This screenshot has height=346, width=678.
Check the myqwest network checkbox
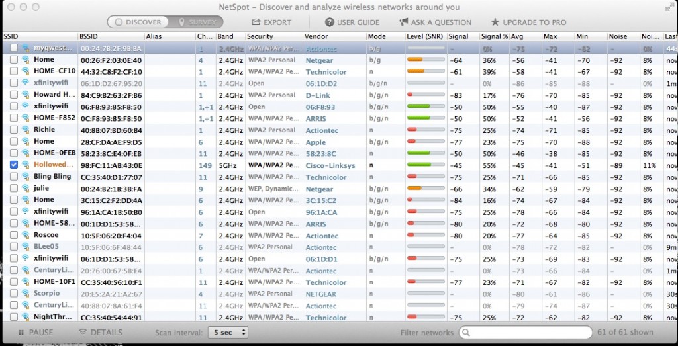click(14, 48)
